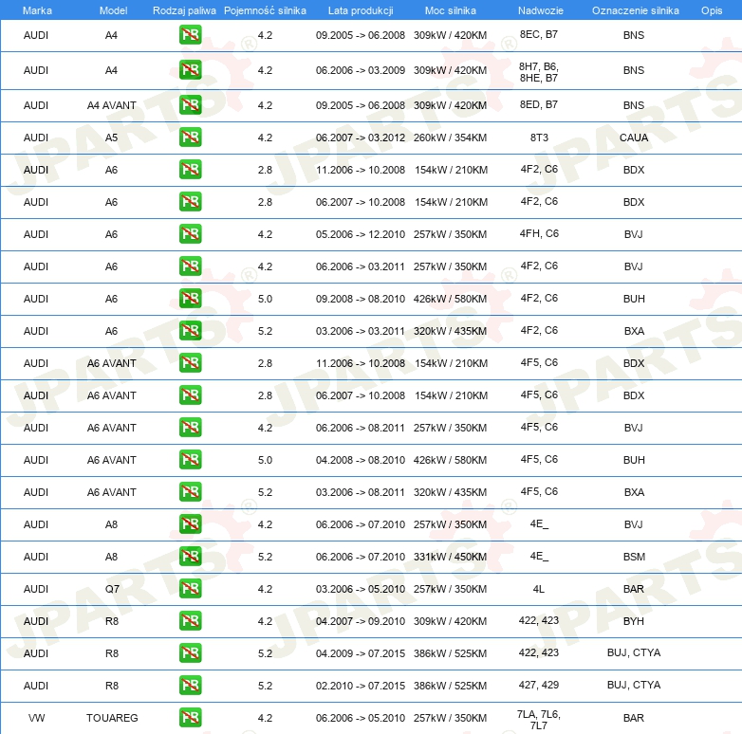This screenshot has width=742, height=734.
Task: Click body code 8H7, B6, 8HE, B7
Action: click(x=539, y=72)
